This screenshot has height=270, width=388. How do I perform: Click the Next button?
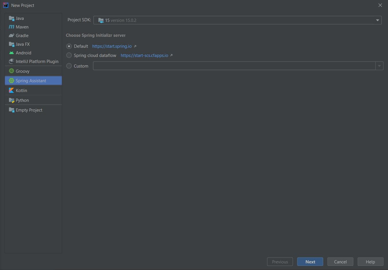[x=310, y=262]
